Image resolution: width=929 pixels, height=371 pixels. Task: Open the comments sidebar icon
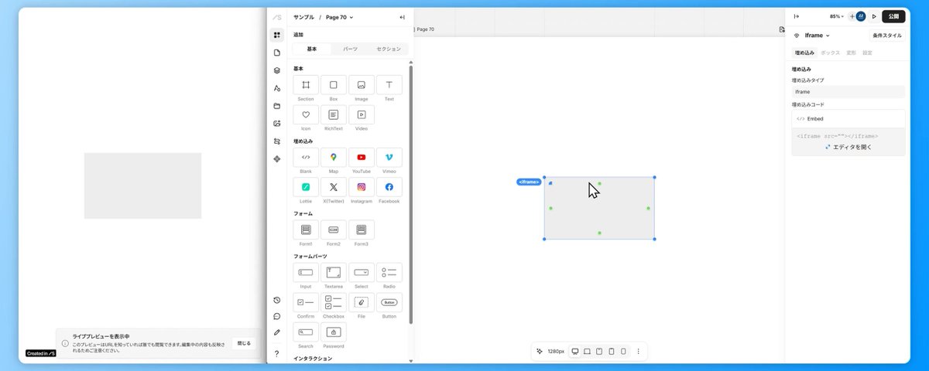point(277,316)
